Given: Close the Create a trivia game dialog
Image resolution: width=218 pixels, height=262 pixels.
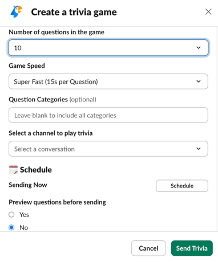Looking at the screenshot, I should point(208,12).
